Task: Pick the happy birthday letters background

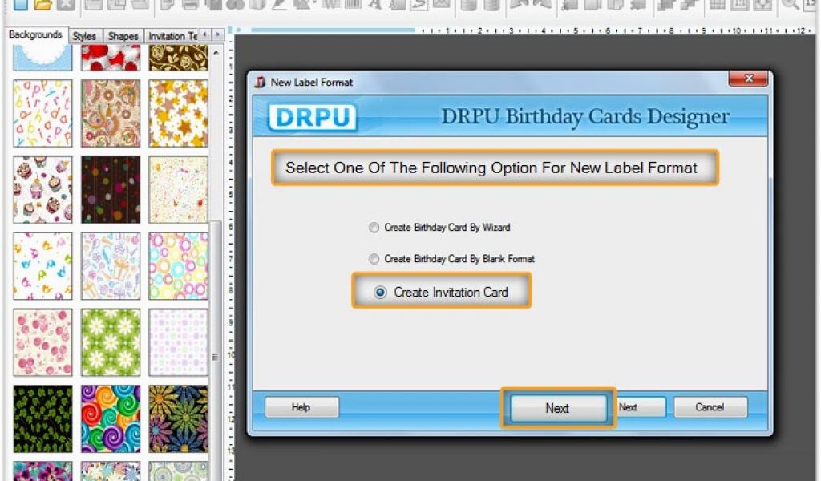Action: [43, 114]
